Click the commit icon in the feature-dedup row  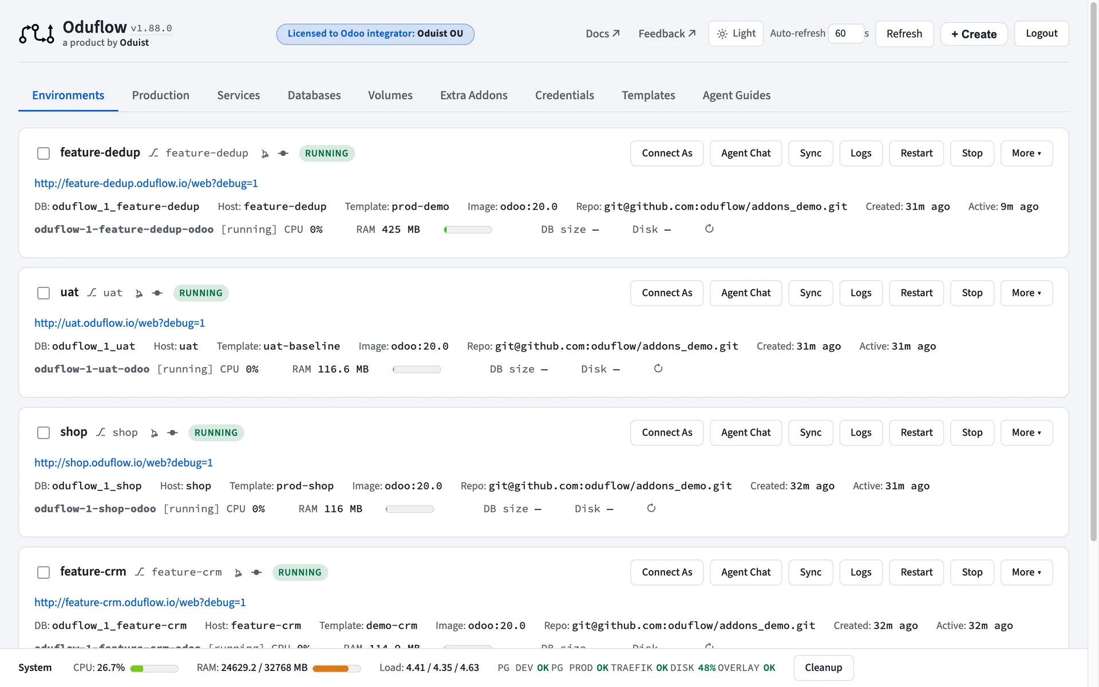(283, 153)
